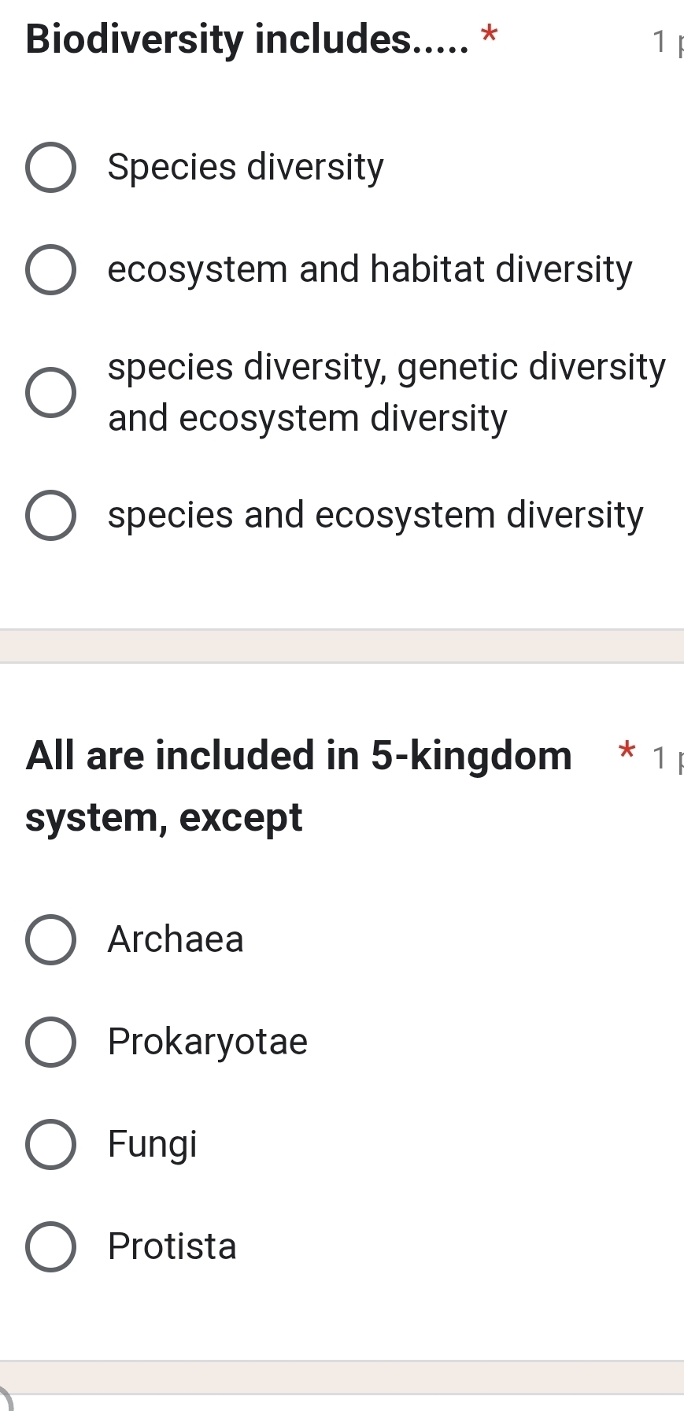Click the Protista answer label

[172, 1246]
